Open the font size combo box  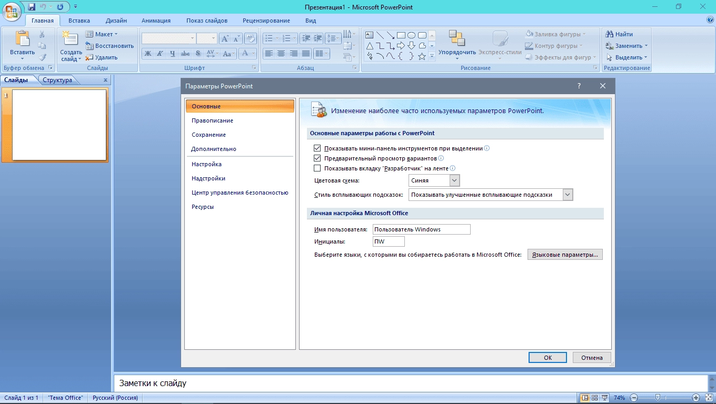point(207,38)
